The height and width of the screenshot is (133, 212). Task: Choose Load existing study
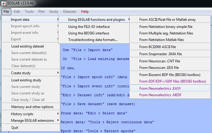click(31, 80)
